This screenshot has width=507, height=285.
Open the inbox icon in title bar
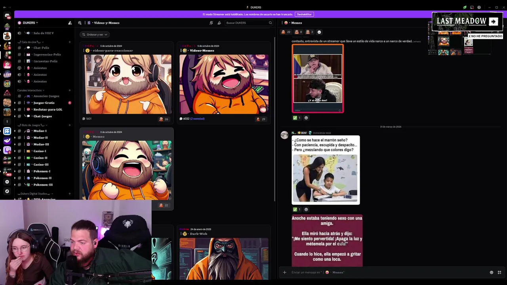[472, 8]
